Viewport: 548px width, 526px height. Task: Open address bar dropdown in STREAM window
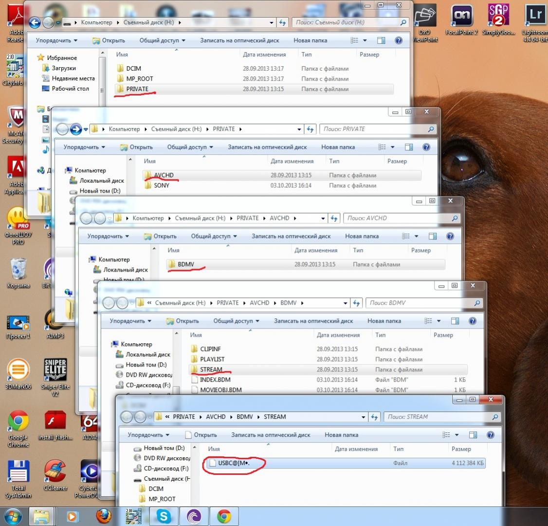tap(363, 417)
